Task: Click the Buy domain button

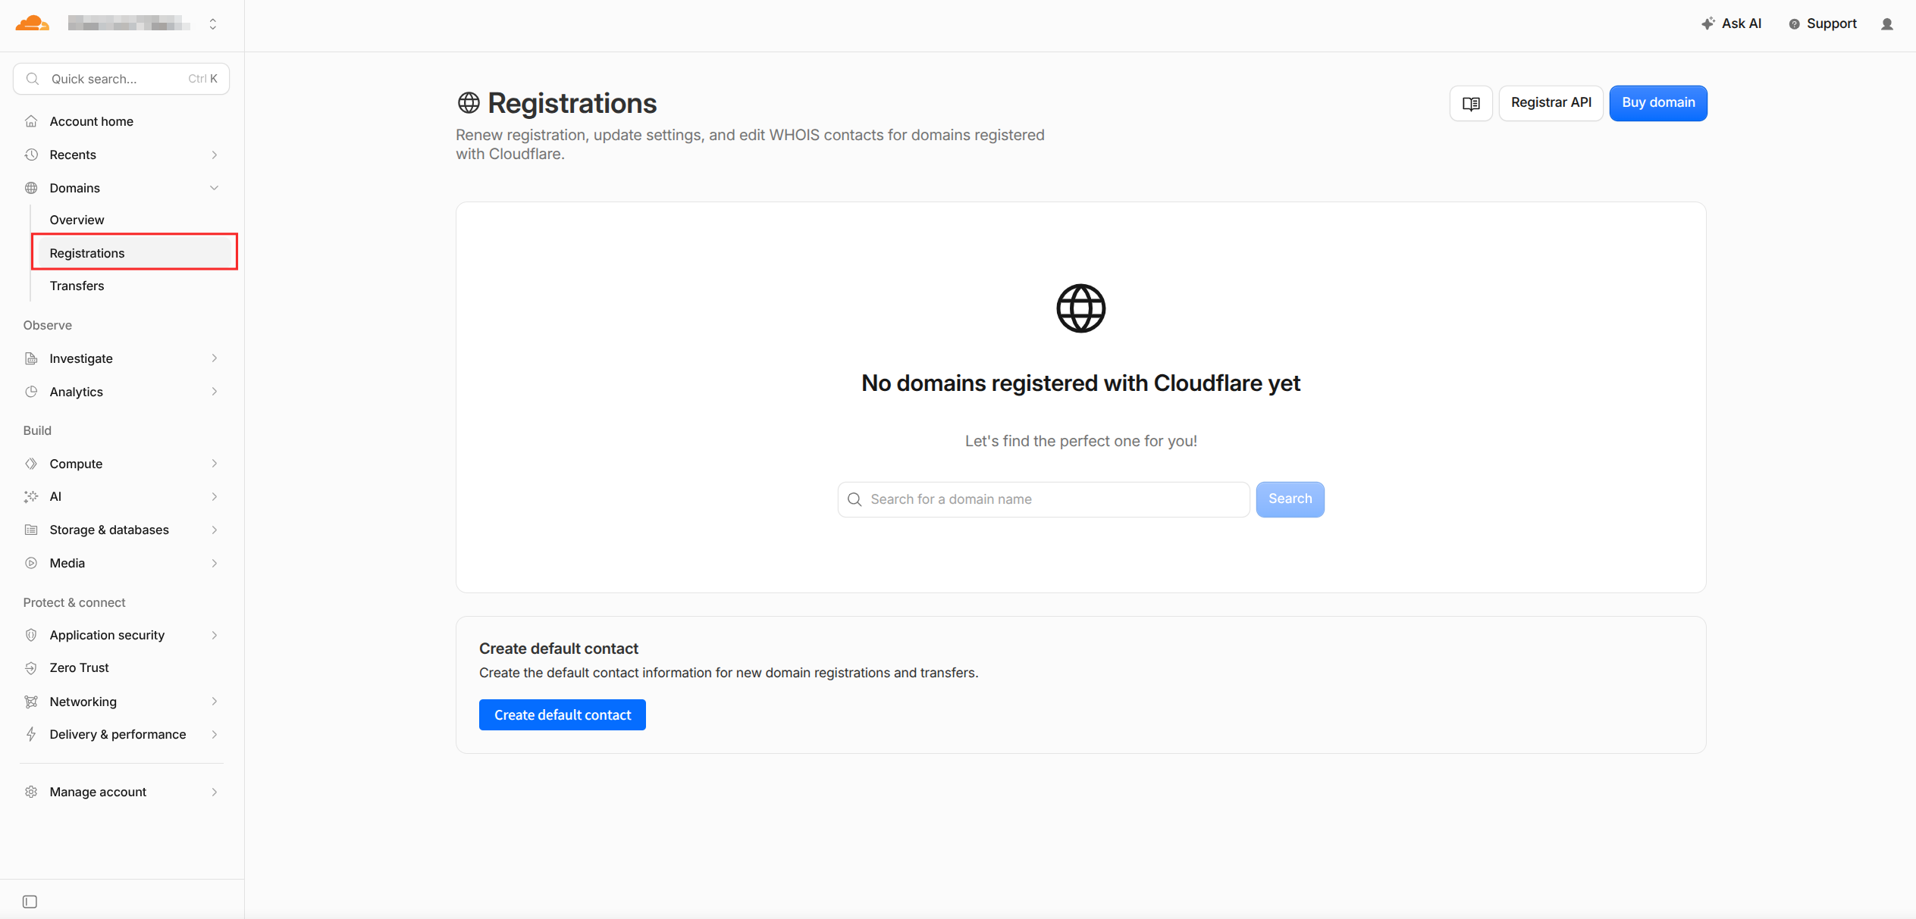Action: 1658,103
